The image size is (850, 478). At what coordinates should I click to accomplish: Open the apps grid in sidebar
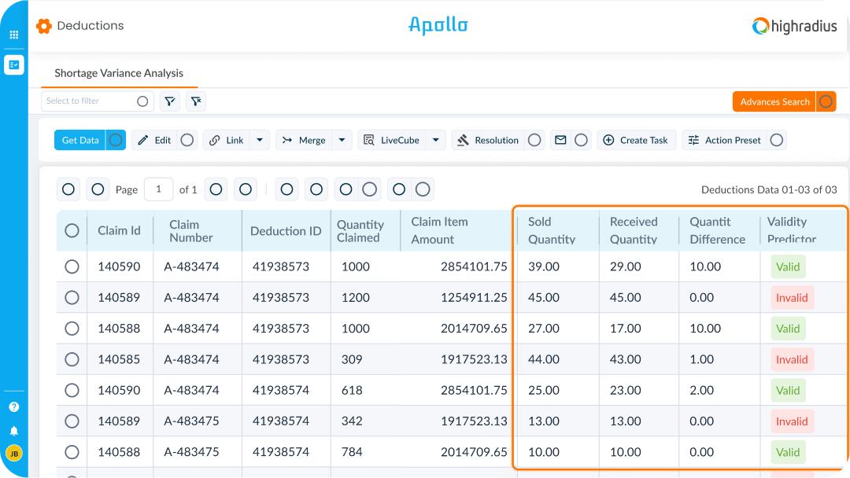coord(13,35)
